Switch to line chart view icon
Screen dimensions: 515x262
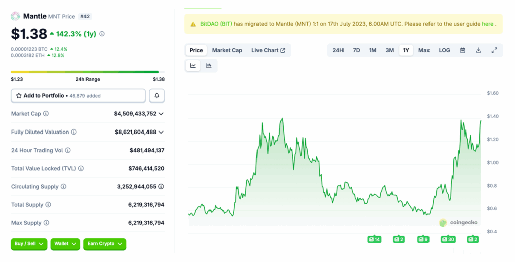(x=193, y=66)
